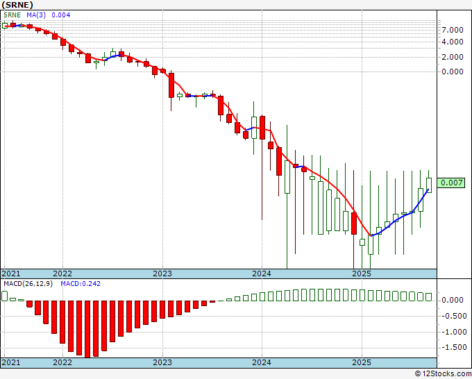Click the 0.000 price axis label
Image resolution: width=472 pixels, height=379 pixels.
coord(453,71)
